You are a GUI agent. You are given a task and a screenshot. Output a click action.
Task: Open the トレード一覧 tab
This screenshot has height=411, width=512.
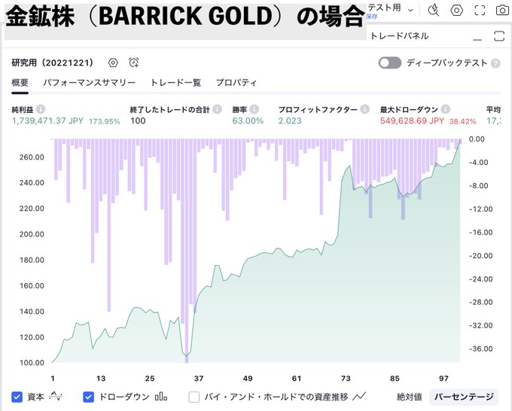[175, 83]
